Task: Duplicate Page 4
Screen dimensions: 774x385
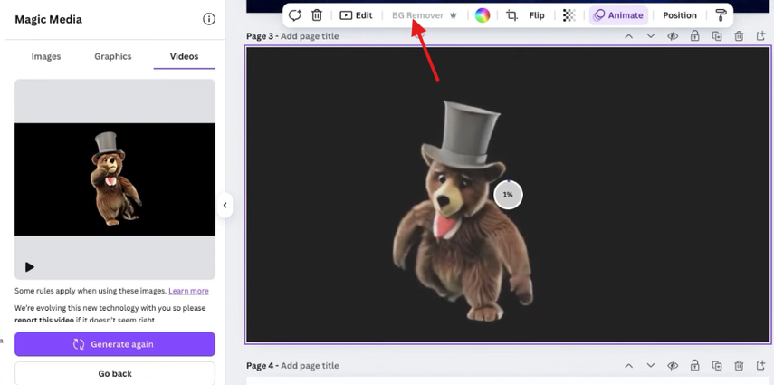Action: (717, 366)
